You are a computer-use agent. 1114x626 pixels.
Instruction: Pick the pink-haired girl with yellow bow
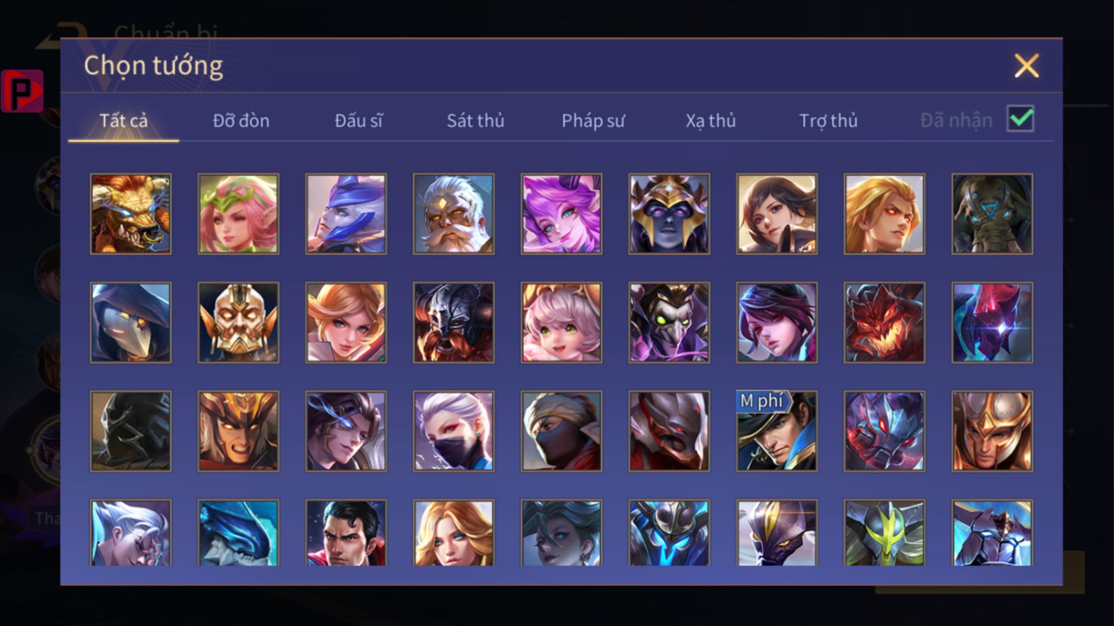(x=561, y=323)
